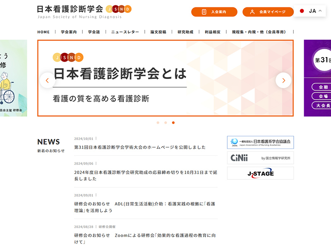Expand the JA language dropdown
Screen dimensions: 331x248
(x=310, y=11)
